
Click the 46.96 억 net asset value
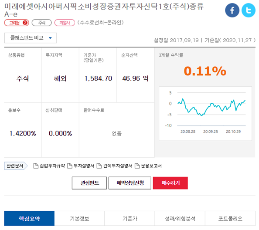tap(135, 78)
